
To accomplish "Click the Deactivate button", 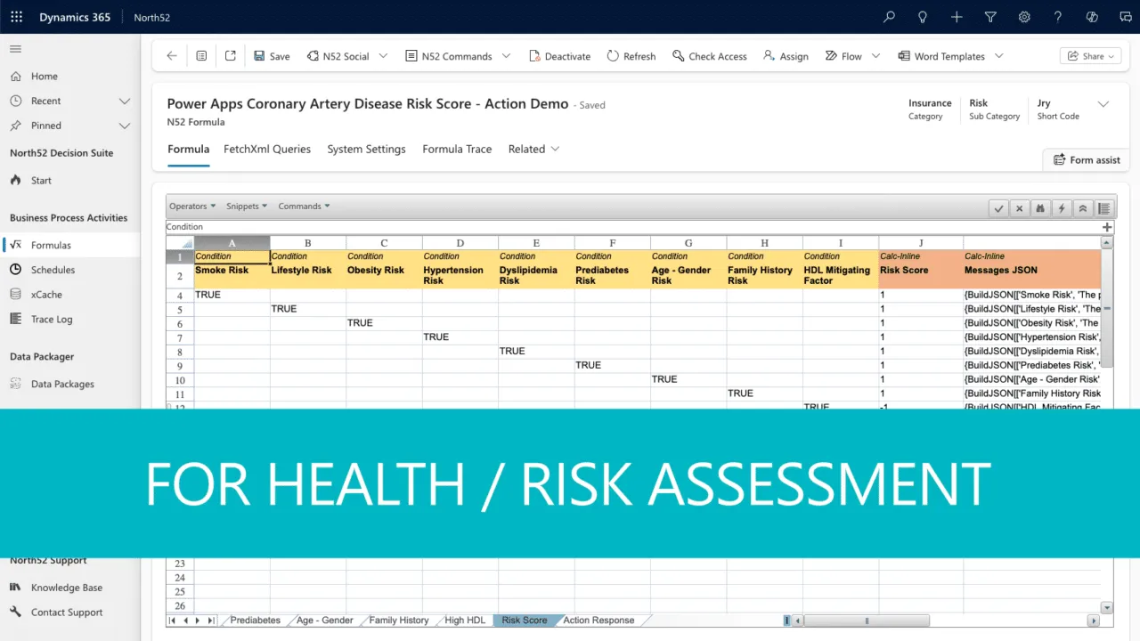I will tap(559, 55).
